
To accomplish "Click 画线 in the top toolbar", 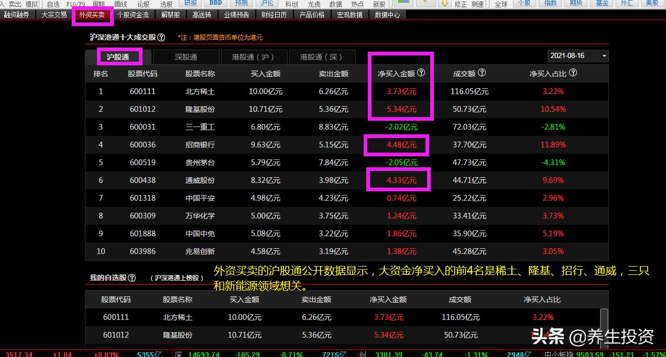I will coord(121,4).
